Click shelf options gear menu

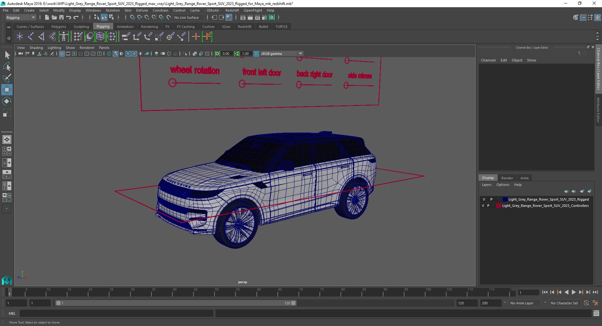(9, 38)
